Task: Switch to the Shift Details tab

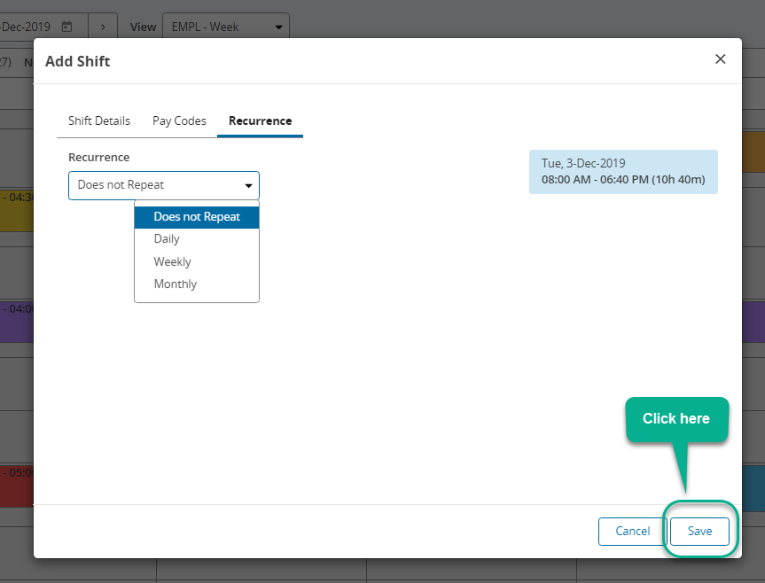Action: tap(99, 120)
